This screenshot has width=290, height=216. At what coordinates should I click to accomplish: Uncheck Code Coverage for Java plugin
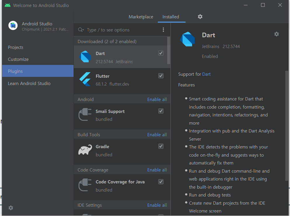[x=161, y=182]
